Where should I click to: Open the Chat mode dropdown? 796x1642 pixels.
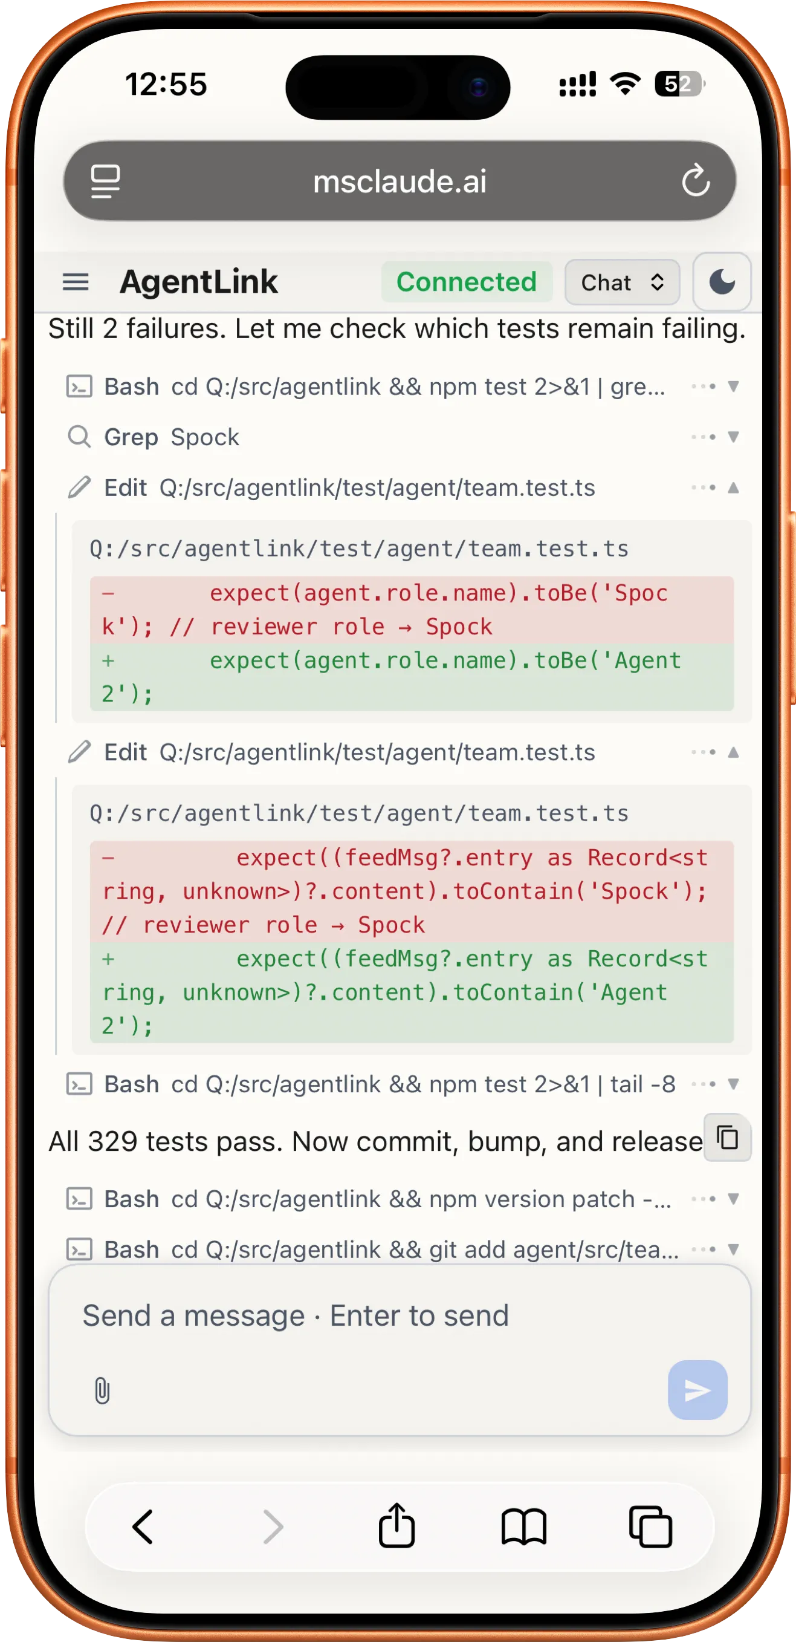[621, 282]
